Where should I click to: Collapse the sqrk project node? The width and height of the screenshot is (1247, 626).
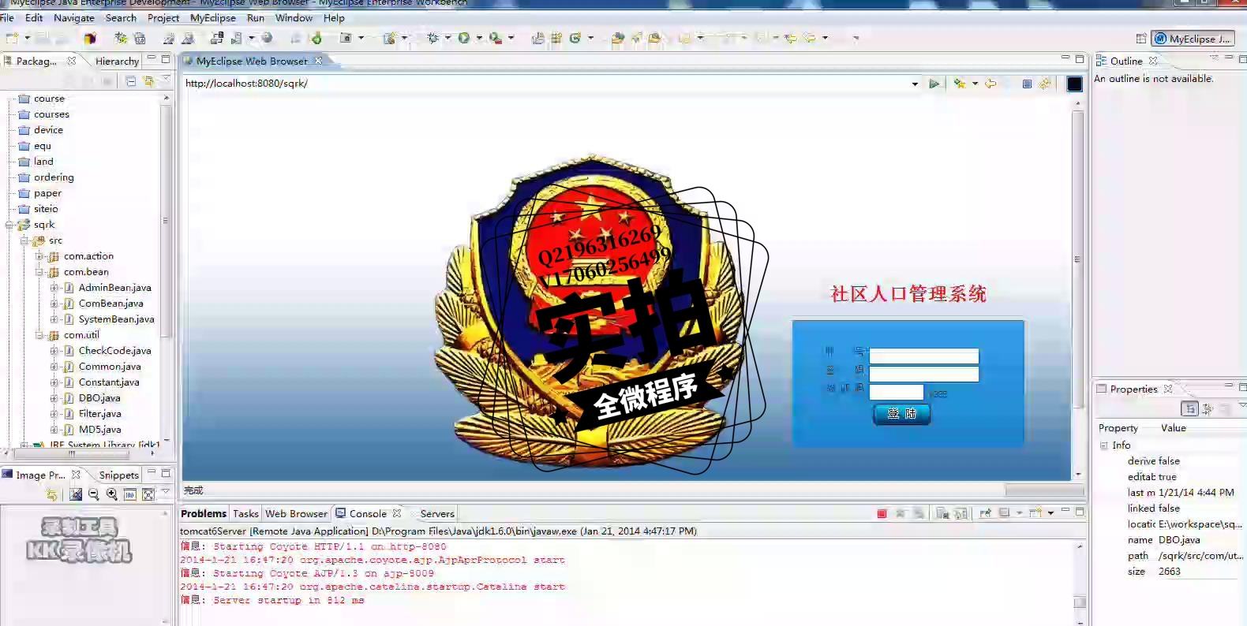click(x=9, y=225)
